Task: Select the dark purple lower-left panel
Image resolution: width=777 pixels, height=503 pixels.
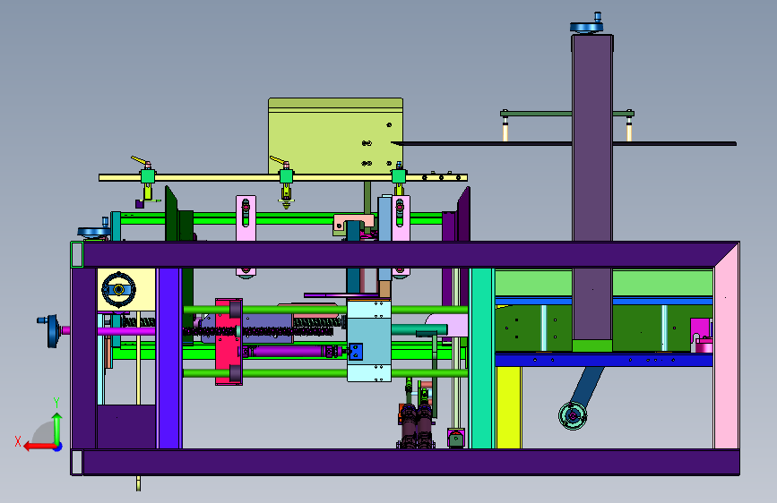Action: (x=126, y=427)
